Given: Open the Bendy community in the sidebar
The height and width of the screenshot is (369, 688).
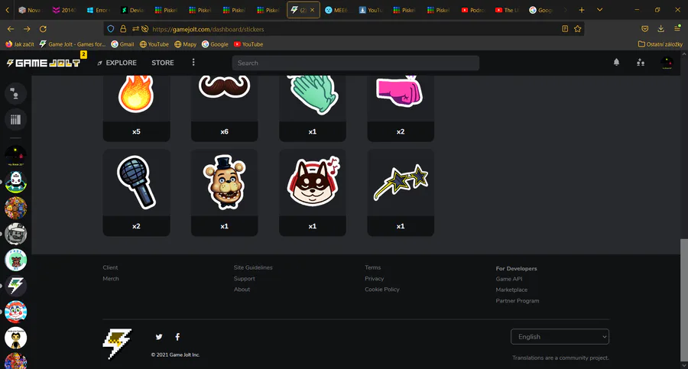Looking at the screenshot, I should coord(15,338).
